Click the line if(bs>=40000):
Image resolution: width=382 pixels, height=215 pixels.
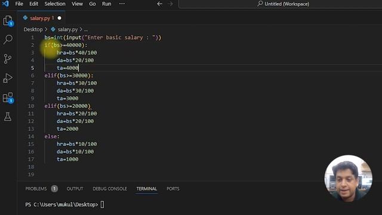coord(66,45)
